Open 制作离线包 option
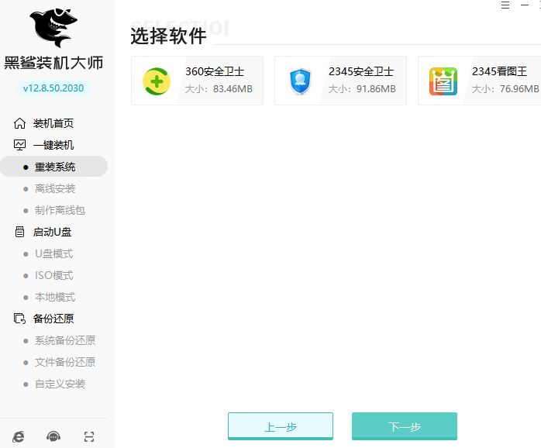This screenshot has height=448, width=541. [60, 210]
